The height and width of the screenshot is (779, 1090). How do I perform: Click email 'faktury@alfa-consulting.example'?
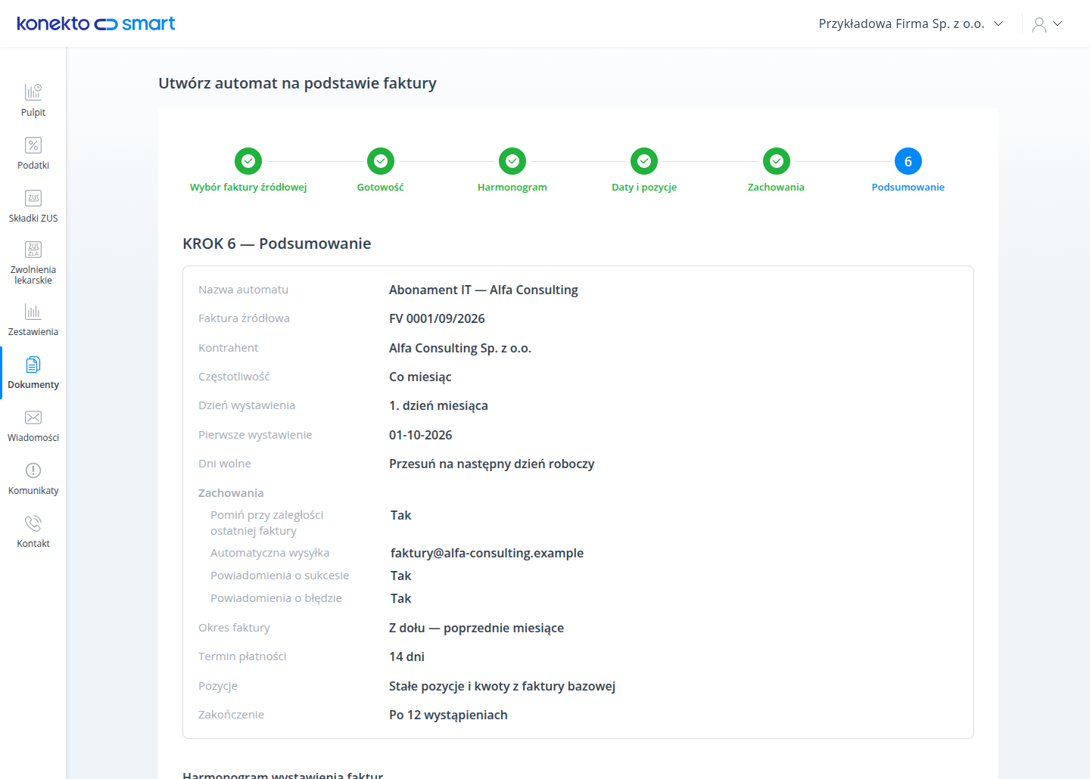click(487, 553)
